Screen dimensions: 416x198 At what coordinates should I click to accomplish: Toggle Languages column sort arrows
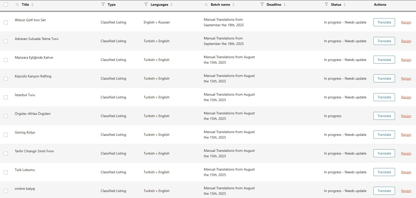[171, 5]
